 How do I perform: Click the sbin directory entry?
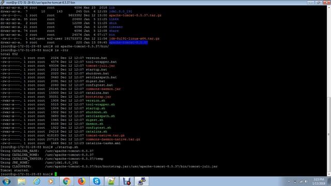click(113, 23)
